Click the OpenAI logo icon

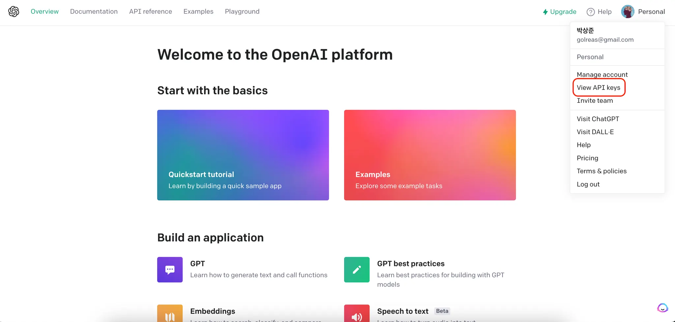coord(14,12)
